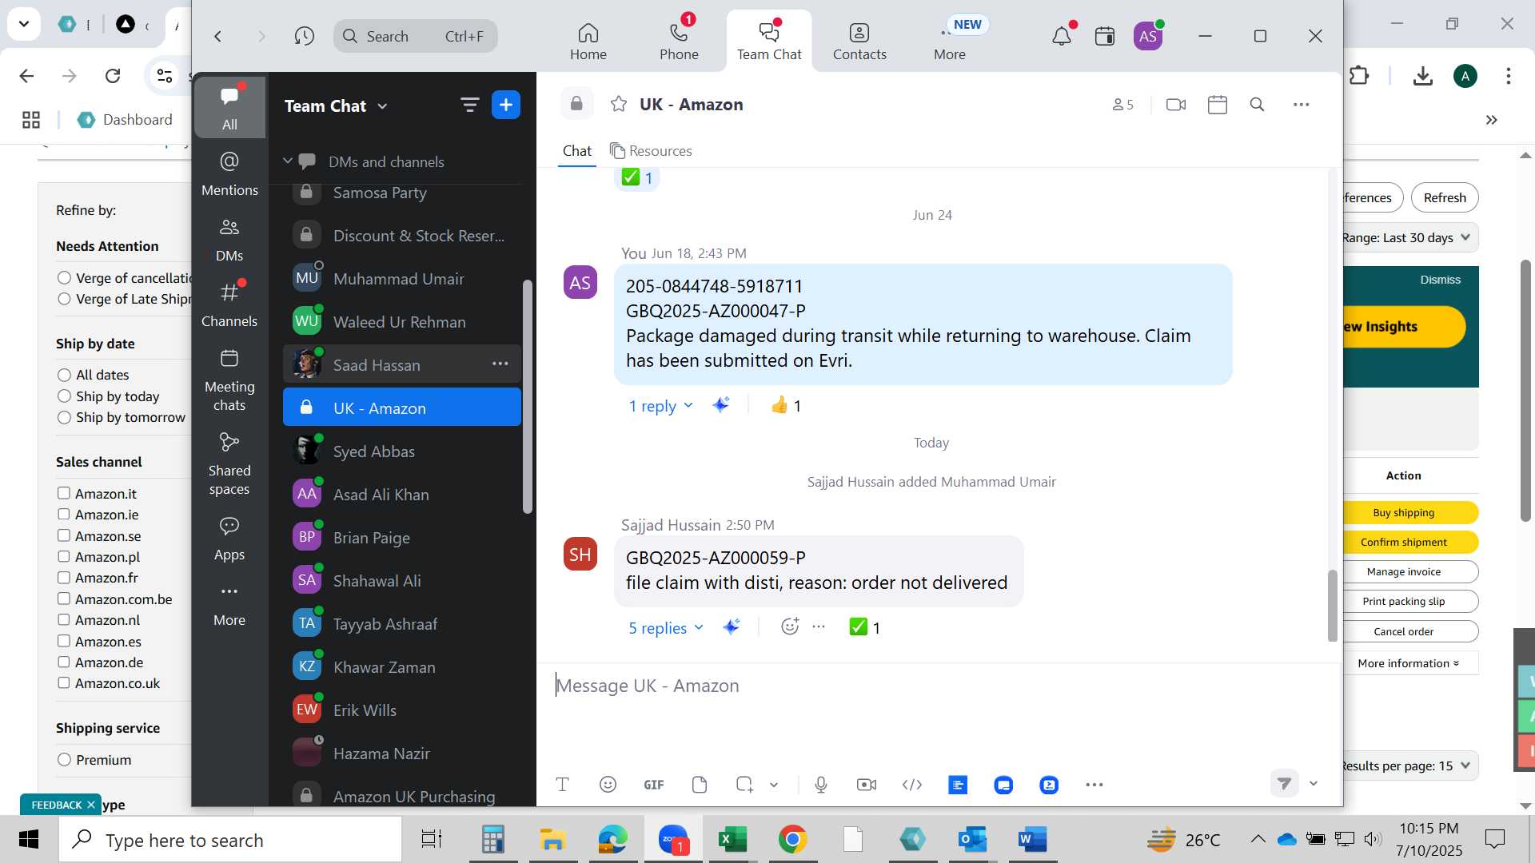Switch to the Resources tab

[651, 150]
